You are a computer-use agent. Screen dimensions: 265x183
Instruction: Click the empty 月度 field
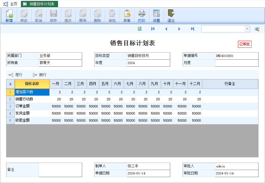[x=237, y=63]
